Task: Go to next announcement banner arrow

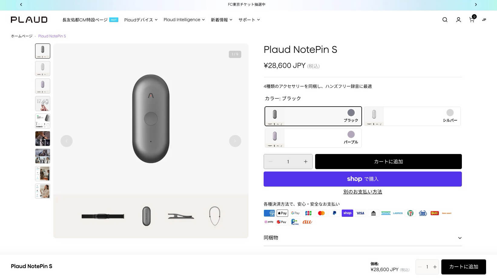Action: coord(476,5)
